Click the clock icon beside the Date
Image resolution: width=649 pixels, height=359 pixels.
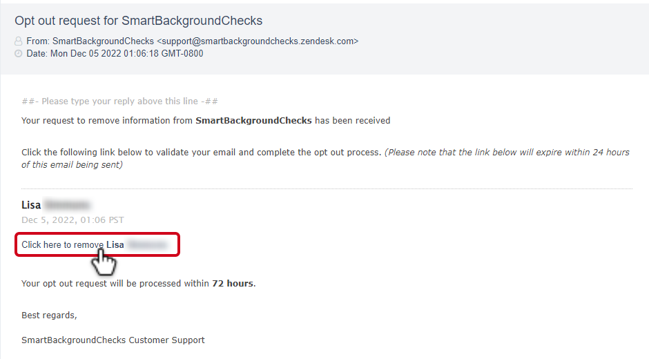pos(18,53)
